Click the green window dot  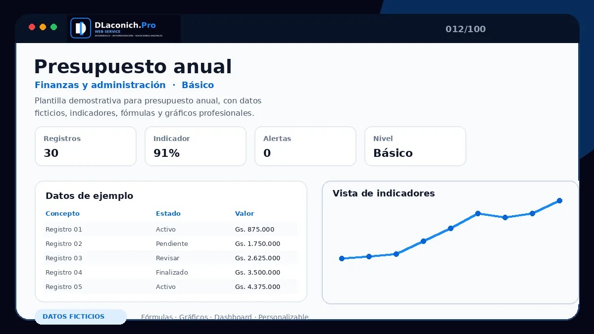point(54,27)
